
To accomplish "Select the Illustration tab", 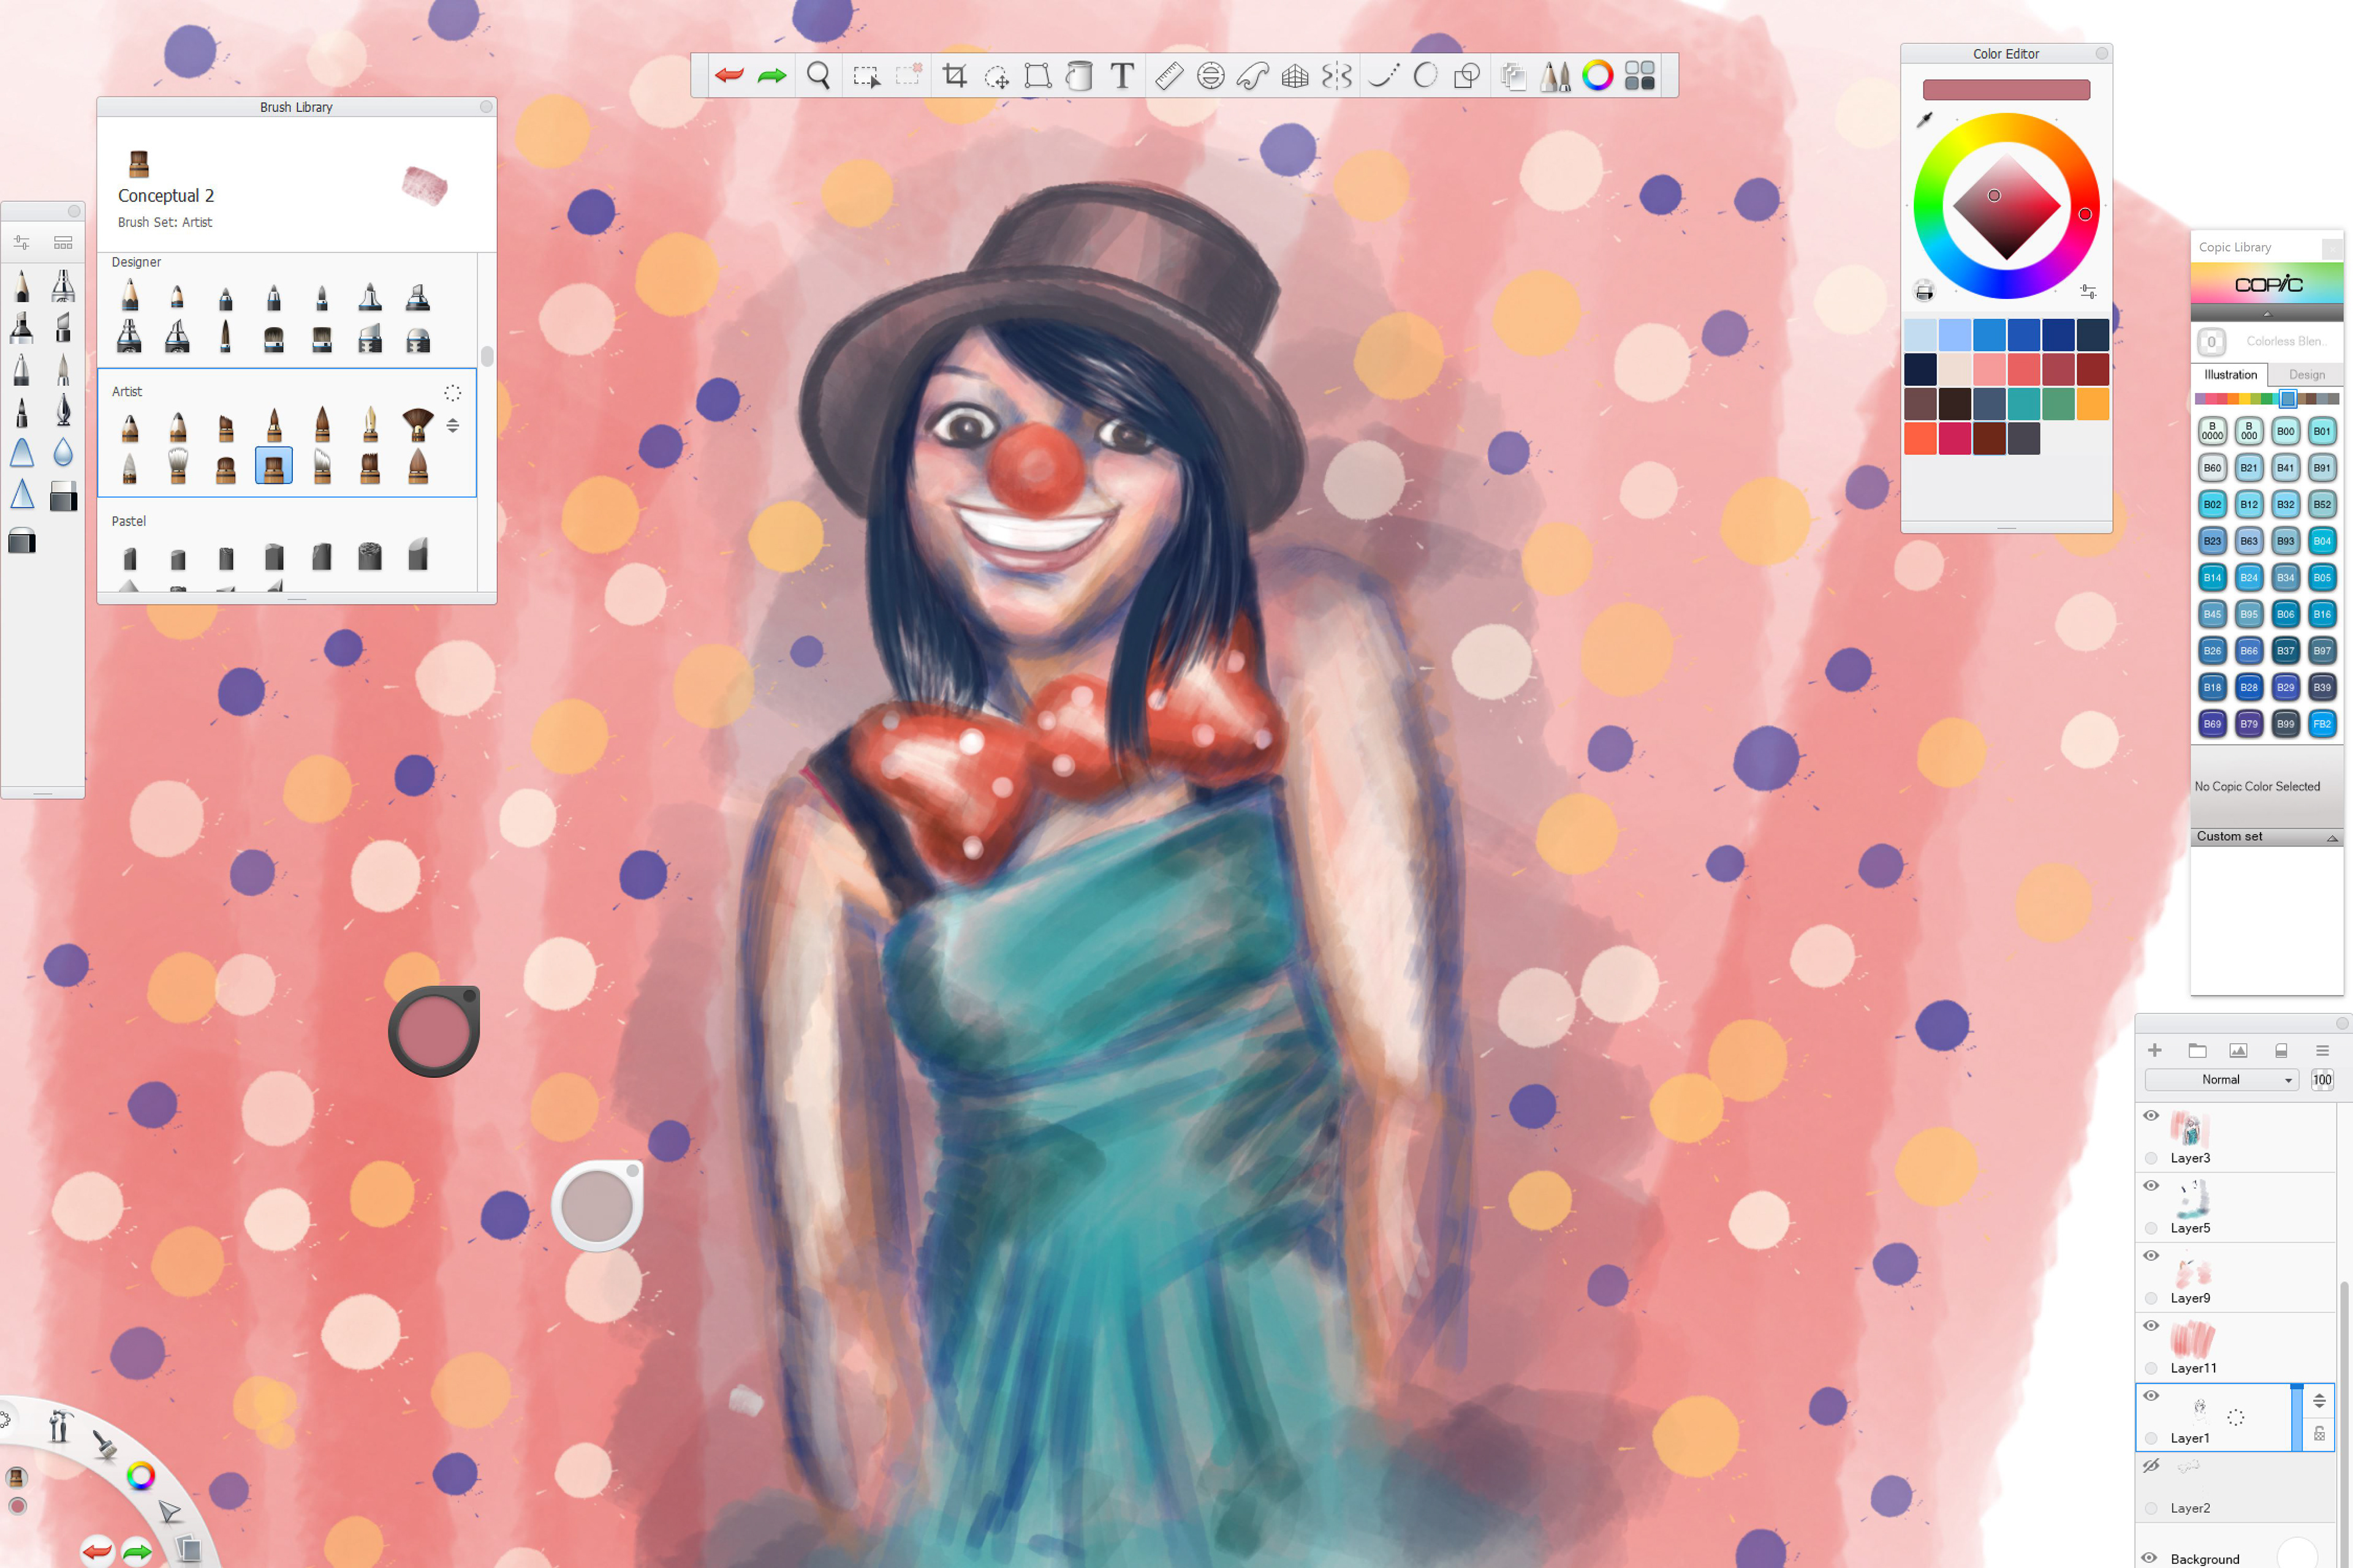I will (2230, 375).
